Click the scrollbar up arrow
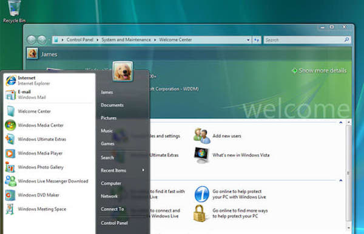The image size is (364, 234). pyautogui.click(x=348, y=122)
